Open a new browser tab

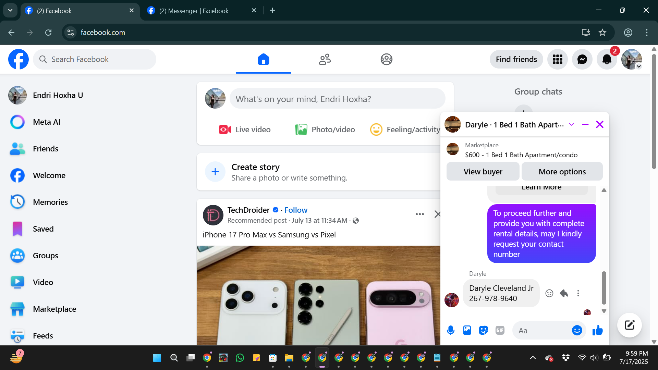click(272, 11)
